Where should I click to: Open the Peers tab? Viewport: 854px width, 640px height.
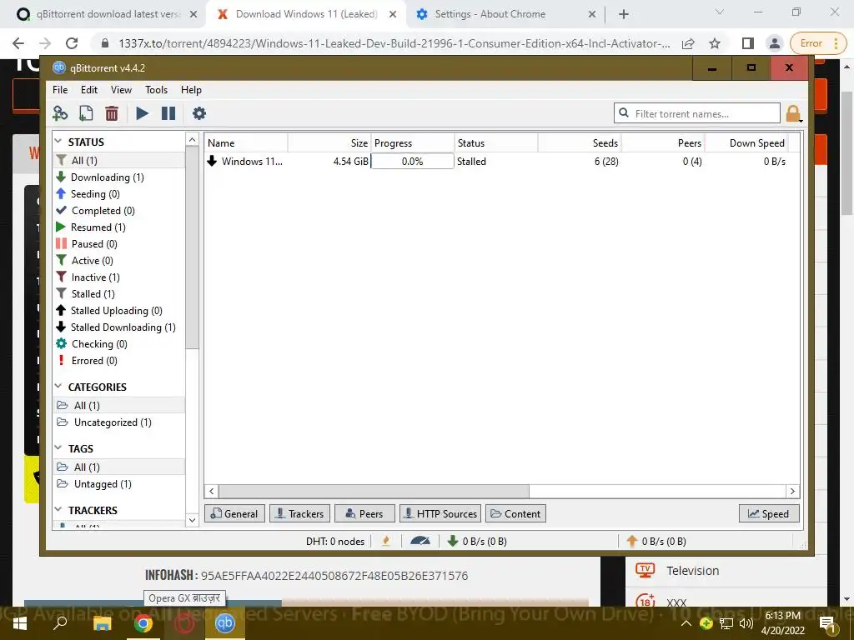point(364,513)
